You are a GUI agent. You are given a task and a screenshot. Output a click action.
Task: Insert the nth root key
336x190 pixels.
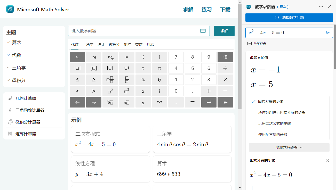110,102
